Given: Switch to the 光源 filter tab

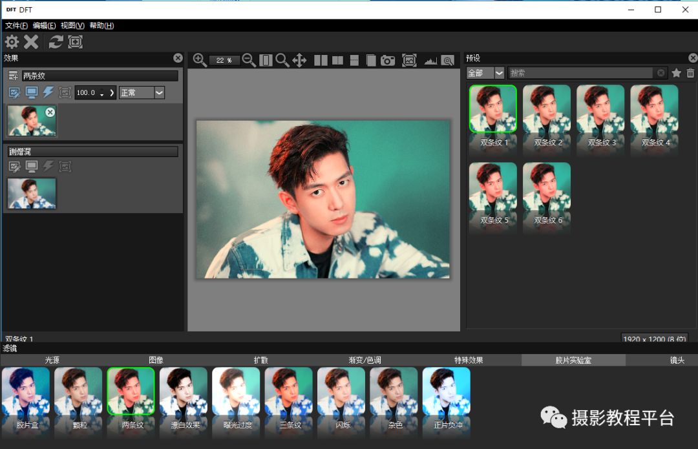Looking at the screenshot, I should coord(52,360).
